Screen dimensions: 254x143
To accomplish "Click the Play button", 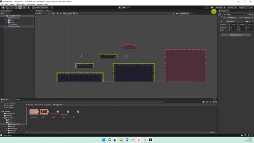I will pos(120,8).
